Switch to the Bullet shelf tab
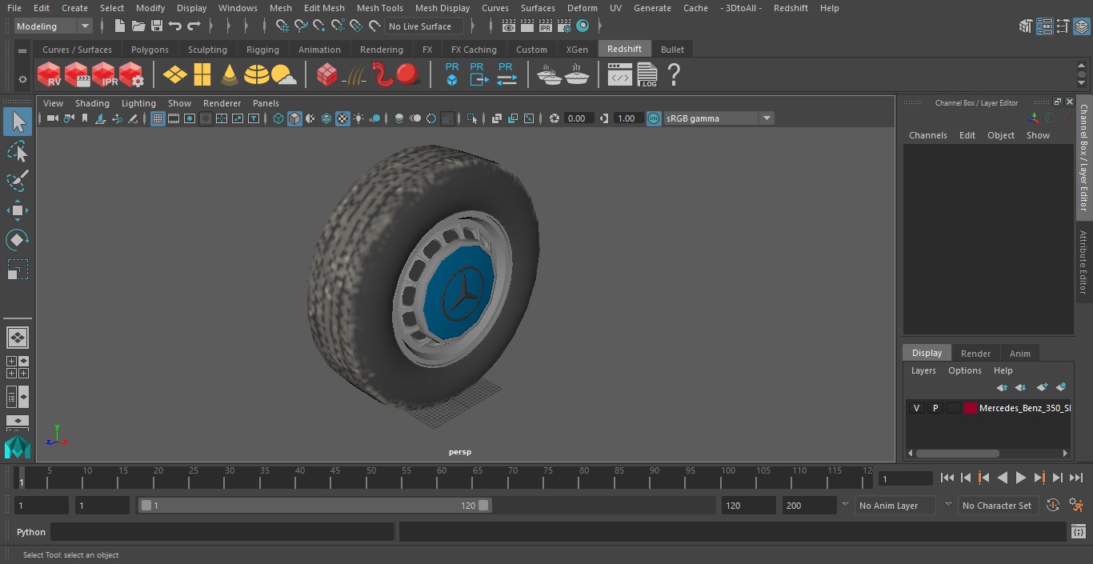 672,50
